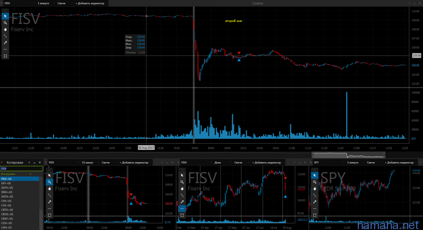Select zoom tool in 15-minute FISV chart
The height and width of the screenshot is (230, 423).
pyautogui.click(x=49, y=182)
